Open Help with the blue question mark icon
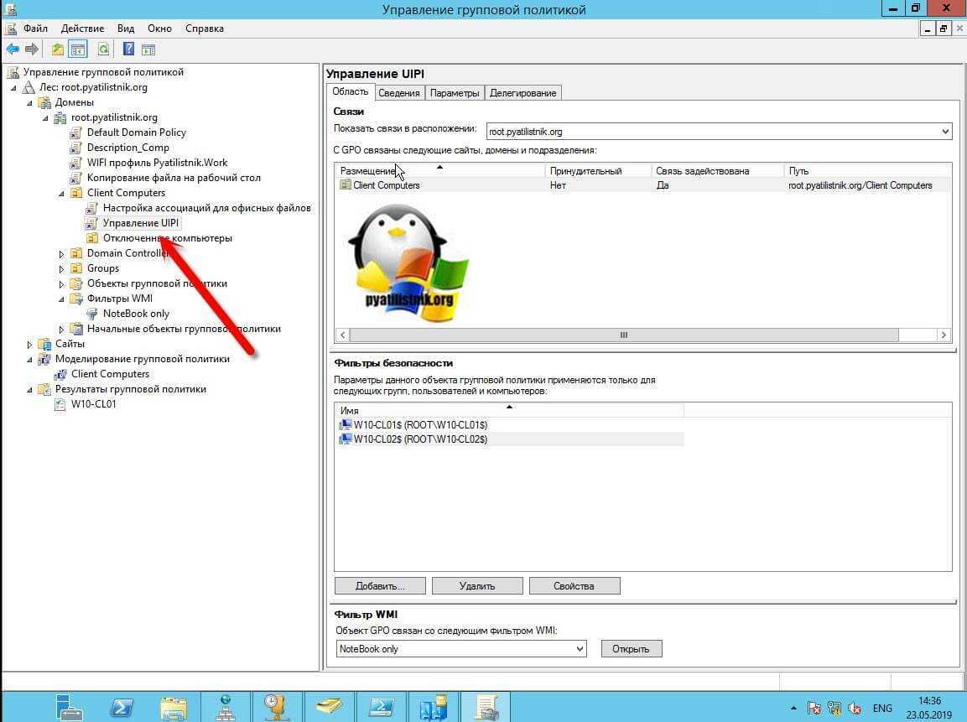The image size is (967, 722). tap(128, 49)
